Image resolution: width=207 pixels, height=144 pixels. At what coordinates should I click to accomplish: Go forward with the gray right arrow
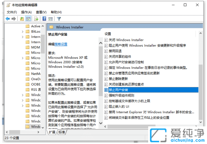14,19
